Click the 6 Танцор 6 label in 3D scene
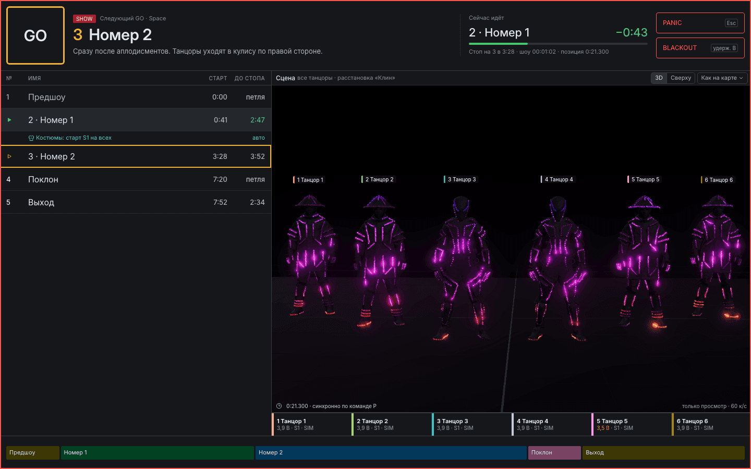This screenshot has height=469, width=751. [718, 180]
